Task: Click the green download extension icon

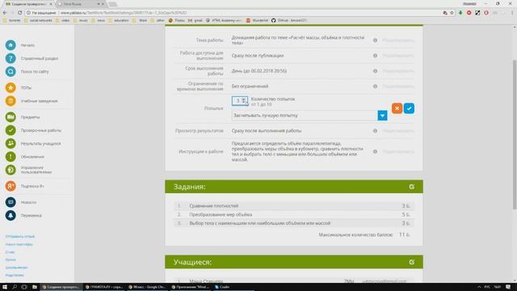Action: (x=460, y=13)
